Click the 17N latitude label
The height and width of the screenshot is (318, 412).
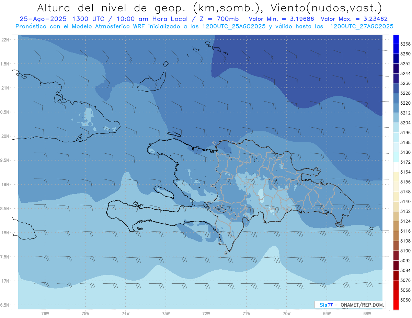click(x=5, y=281)
